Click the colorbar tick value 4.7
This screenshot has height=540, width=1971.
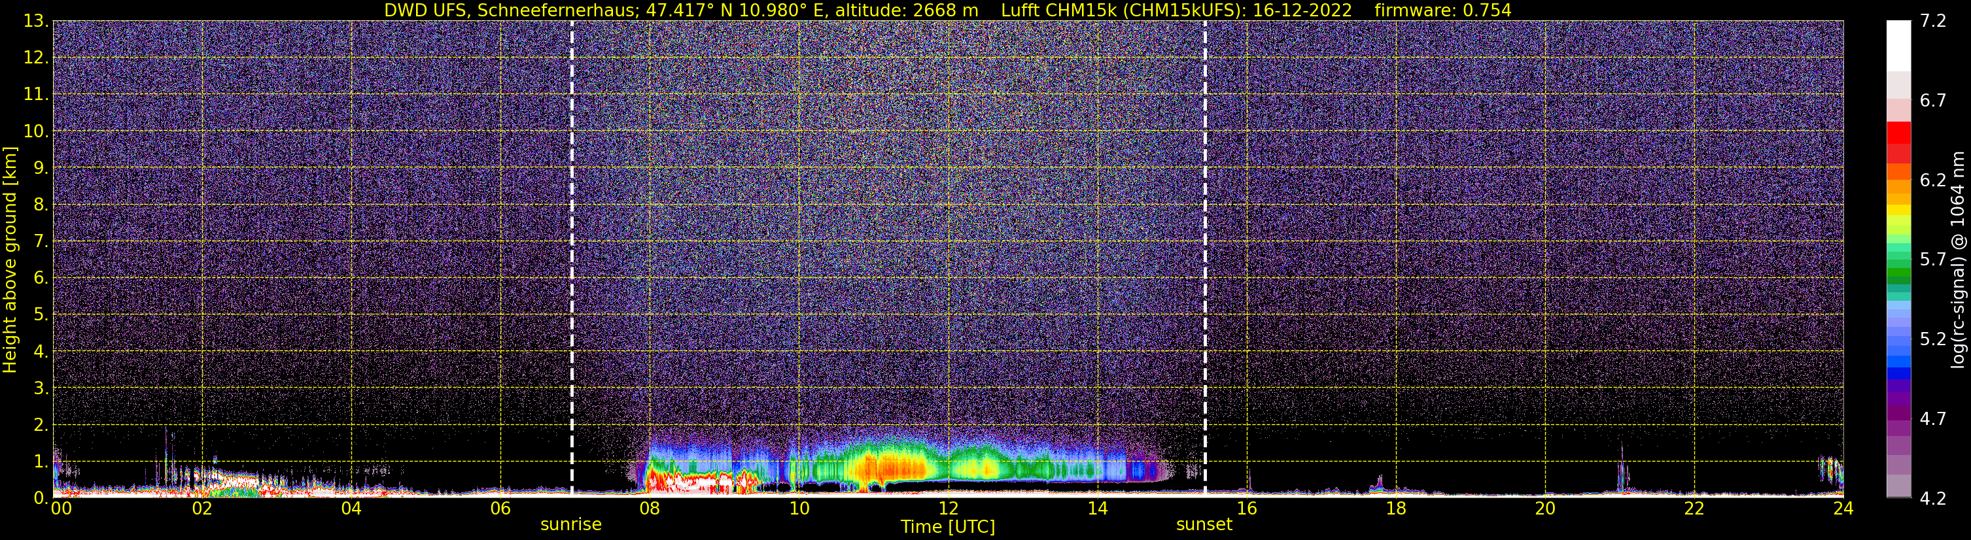click(x=1933, y=418)
